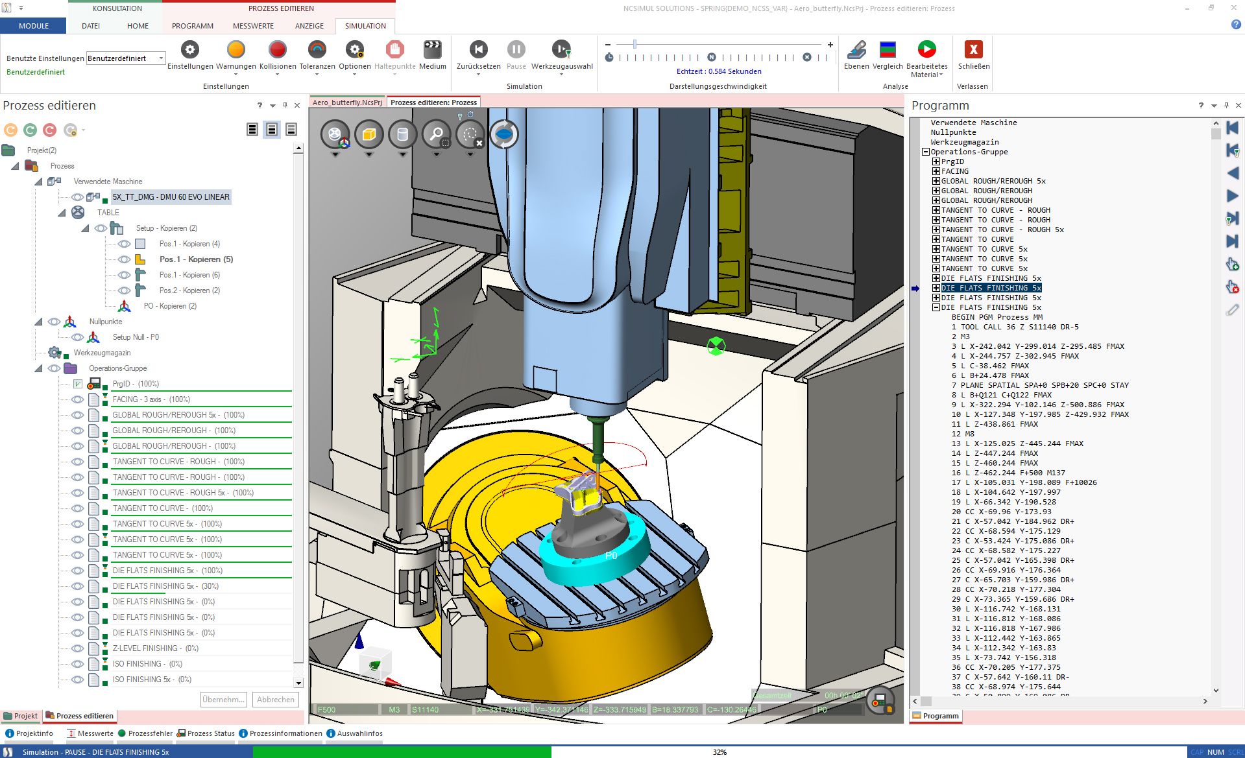Viewport: 1245px width, 758px height.
Task: Start playback with the blue forward arrow
Action: pyautogui.click(x=1232, y=196)
